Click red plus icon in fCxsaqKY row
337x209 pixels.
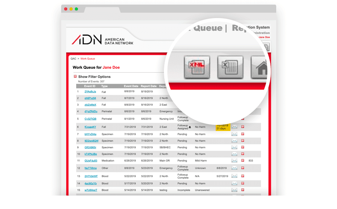click(x=243, y=127)
